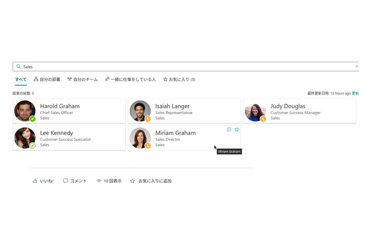Click the 10 回表示 view count
This screenshot has height=243, width=365.
click(109, 181)
